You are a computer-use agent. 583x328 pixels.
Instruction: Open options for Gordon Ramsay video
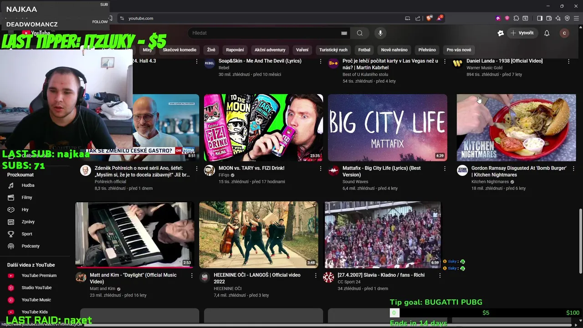pos(573,169)
